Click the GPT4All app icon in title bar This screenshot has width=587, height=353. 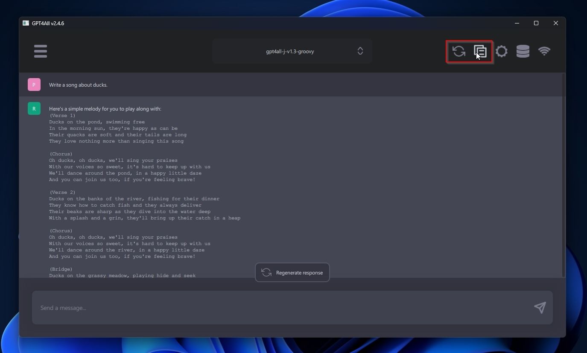(26, 23)
